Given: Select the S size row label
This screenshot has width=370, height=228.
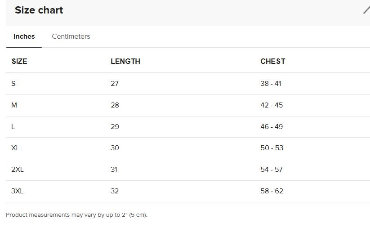Looking at the screenshot, I should tap(13, 84).
